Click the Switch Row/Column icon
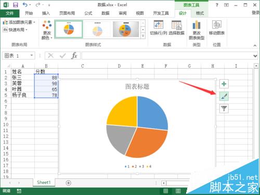Screen dimensions: 260x195 [x=158, y=25]
